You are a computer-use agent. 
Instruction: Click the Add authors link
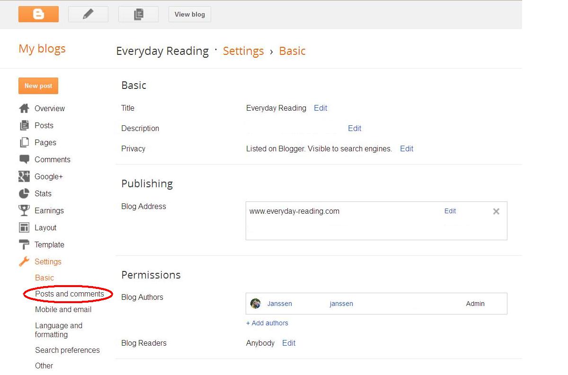[267, 323]
